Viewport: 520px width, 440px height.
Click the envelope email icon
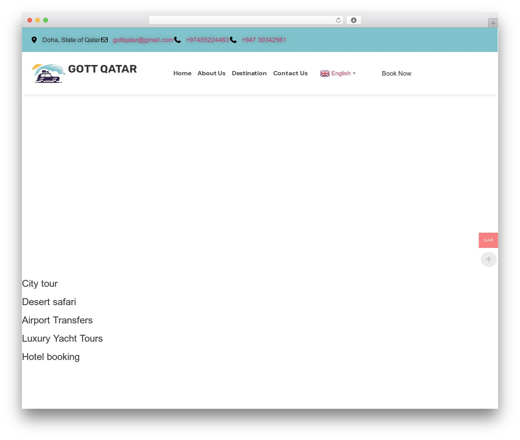pos(104,40)
